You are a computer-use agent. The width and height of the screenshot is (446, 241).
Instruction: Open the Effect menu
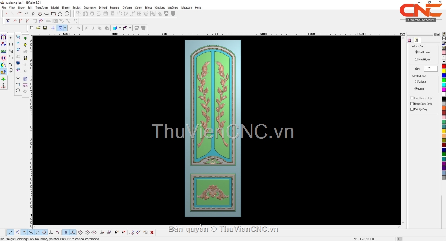pyautogui.click(x=148, y=7)
